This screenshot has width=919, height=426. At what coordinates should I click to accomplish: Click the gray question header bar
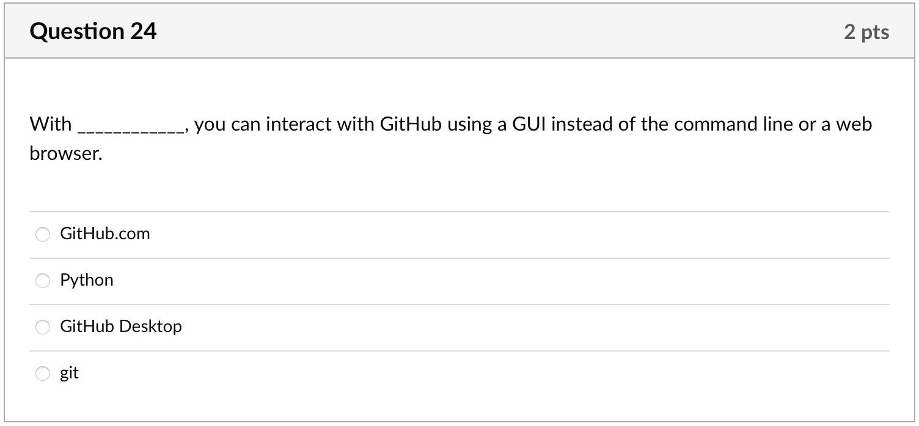coord(459,31)
